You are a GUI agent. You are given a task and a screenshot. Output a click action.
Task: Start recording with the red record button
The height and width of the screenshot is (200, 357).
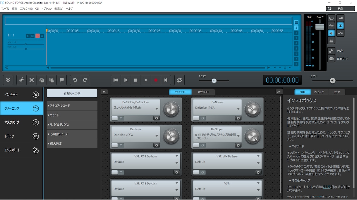pyautogui.click(x=156, y=80)
